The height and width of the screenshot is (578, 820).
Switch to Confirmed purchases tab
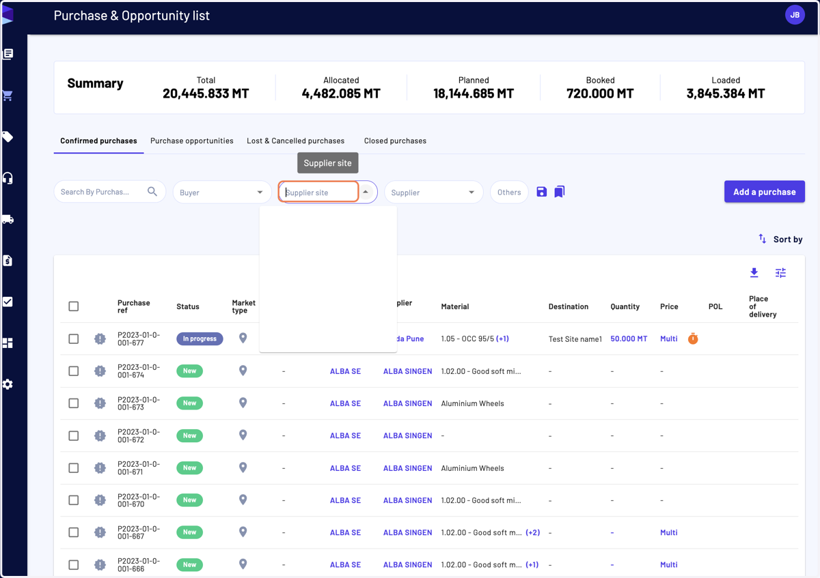tap(98, 141)
